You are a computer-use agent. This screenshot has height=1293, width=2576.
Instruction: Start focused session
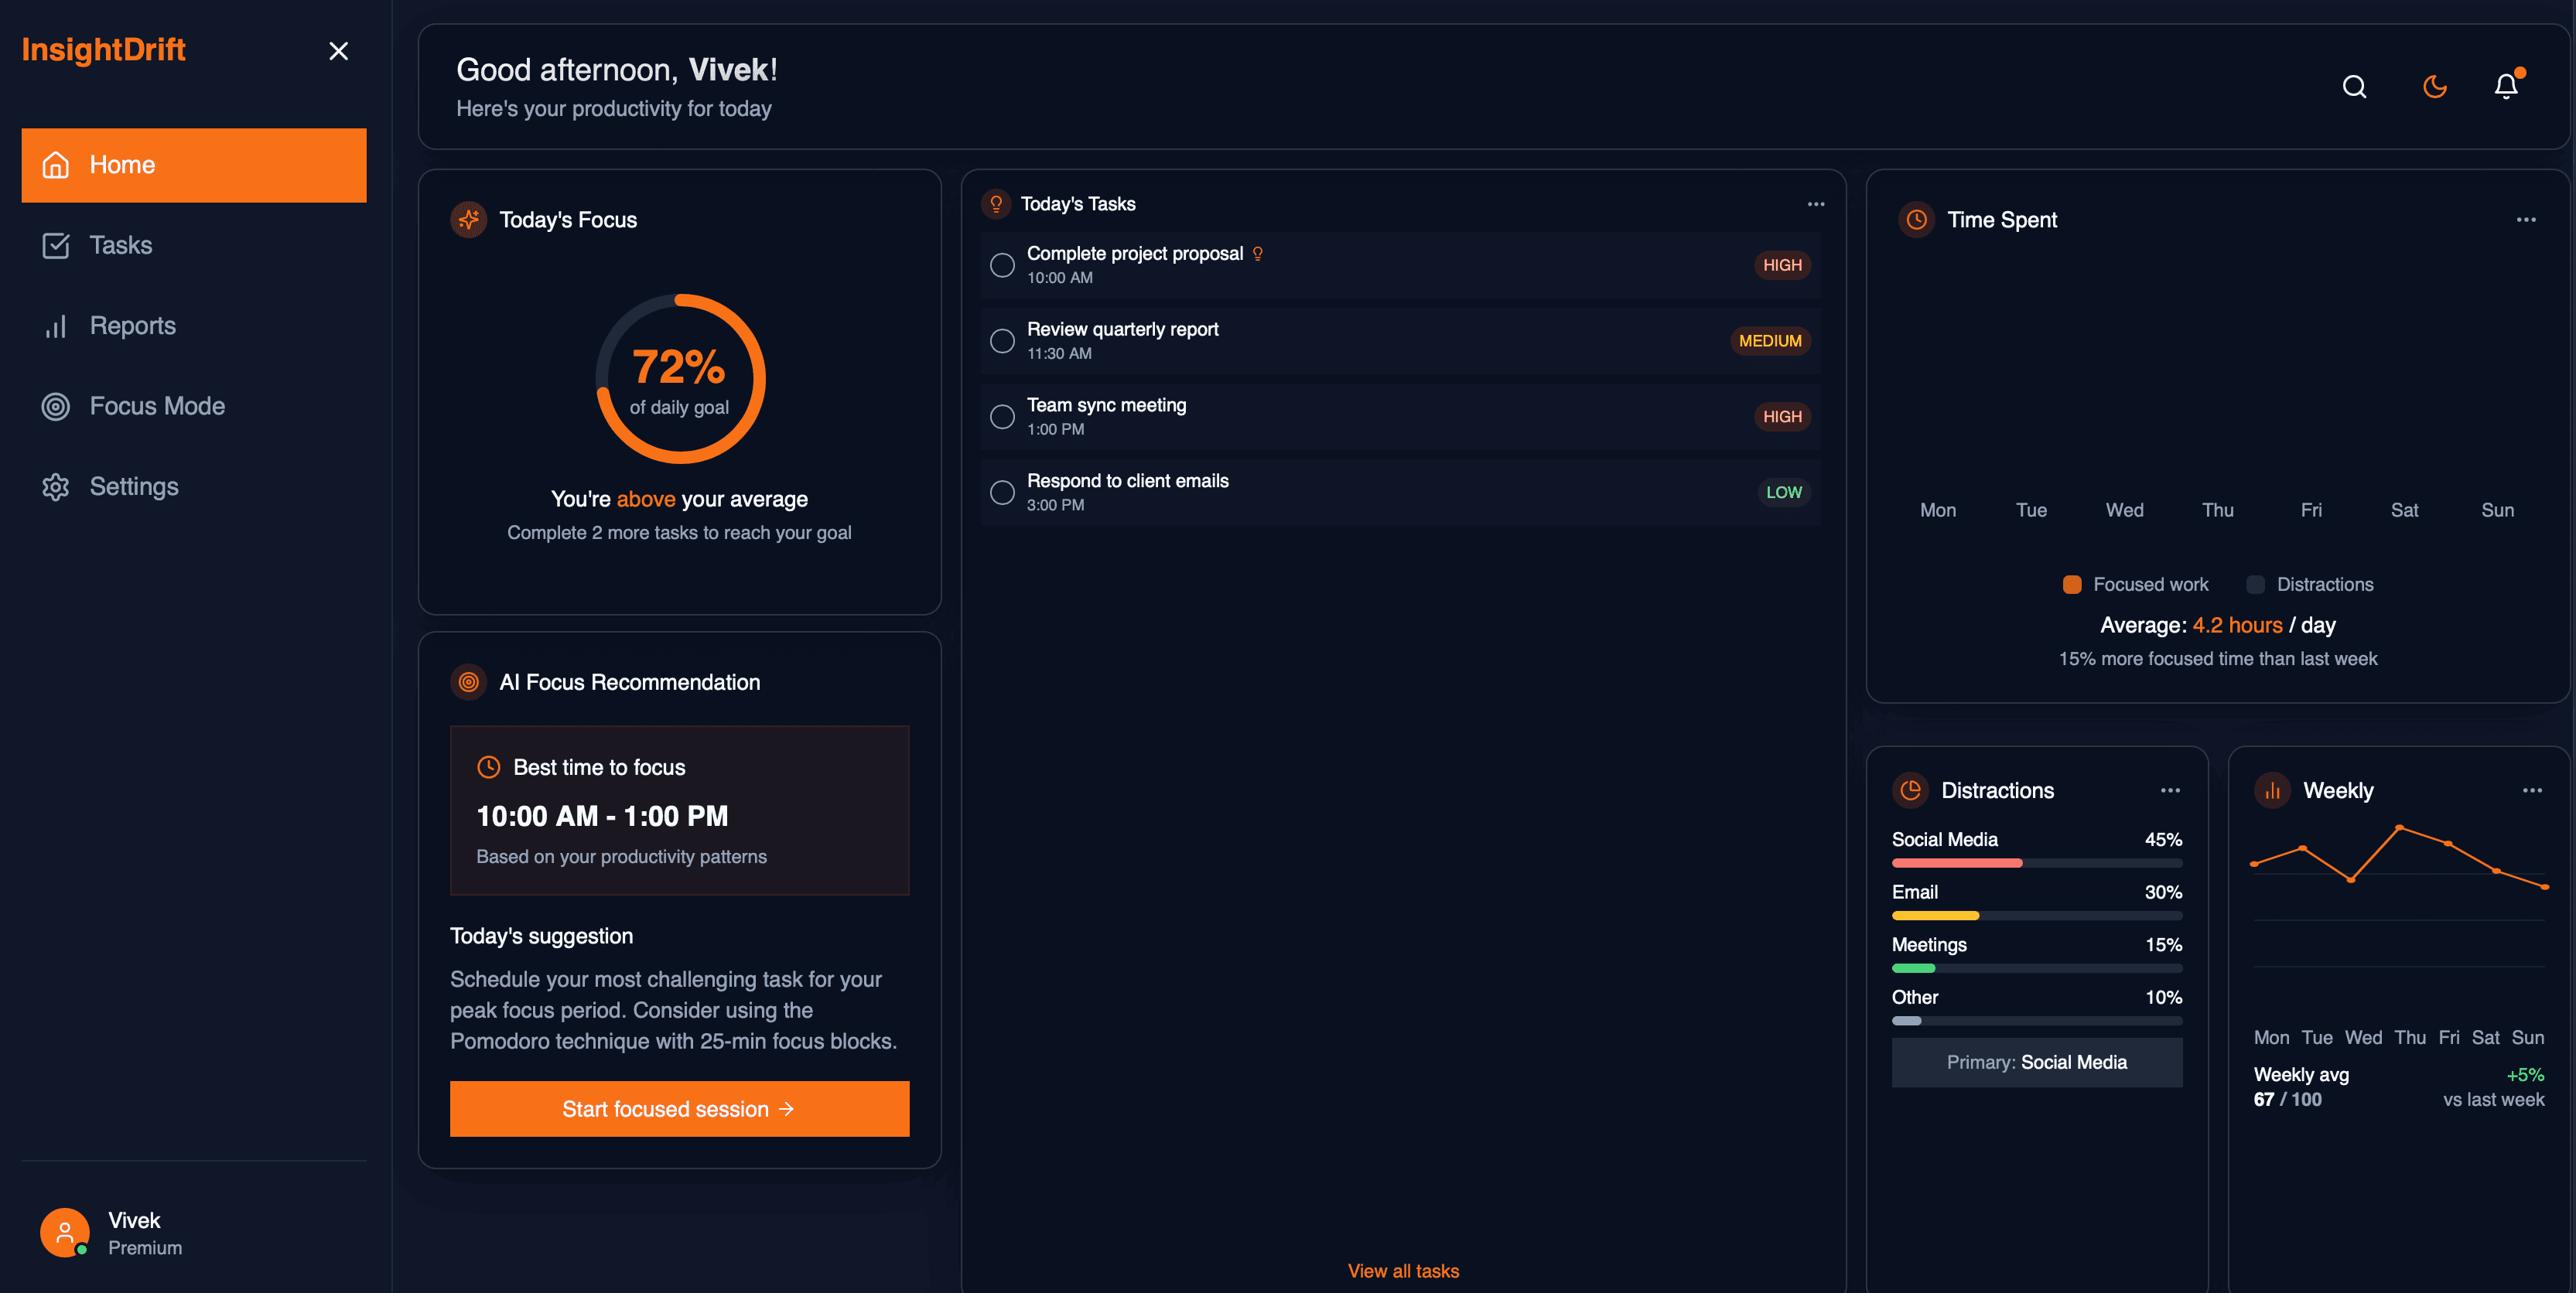click(x=679, y=1109)
